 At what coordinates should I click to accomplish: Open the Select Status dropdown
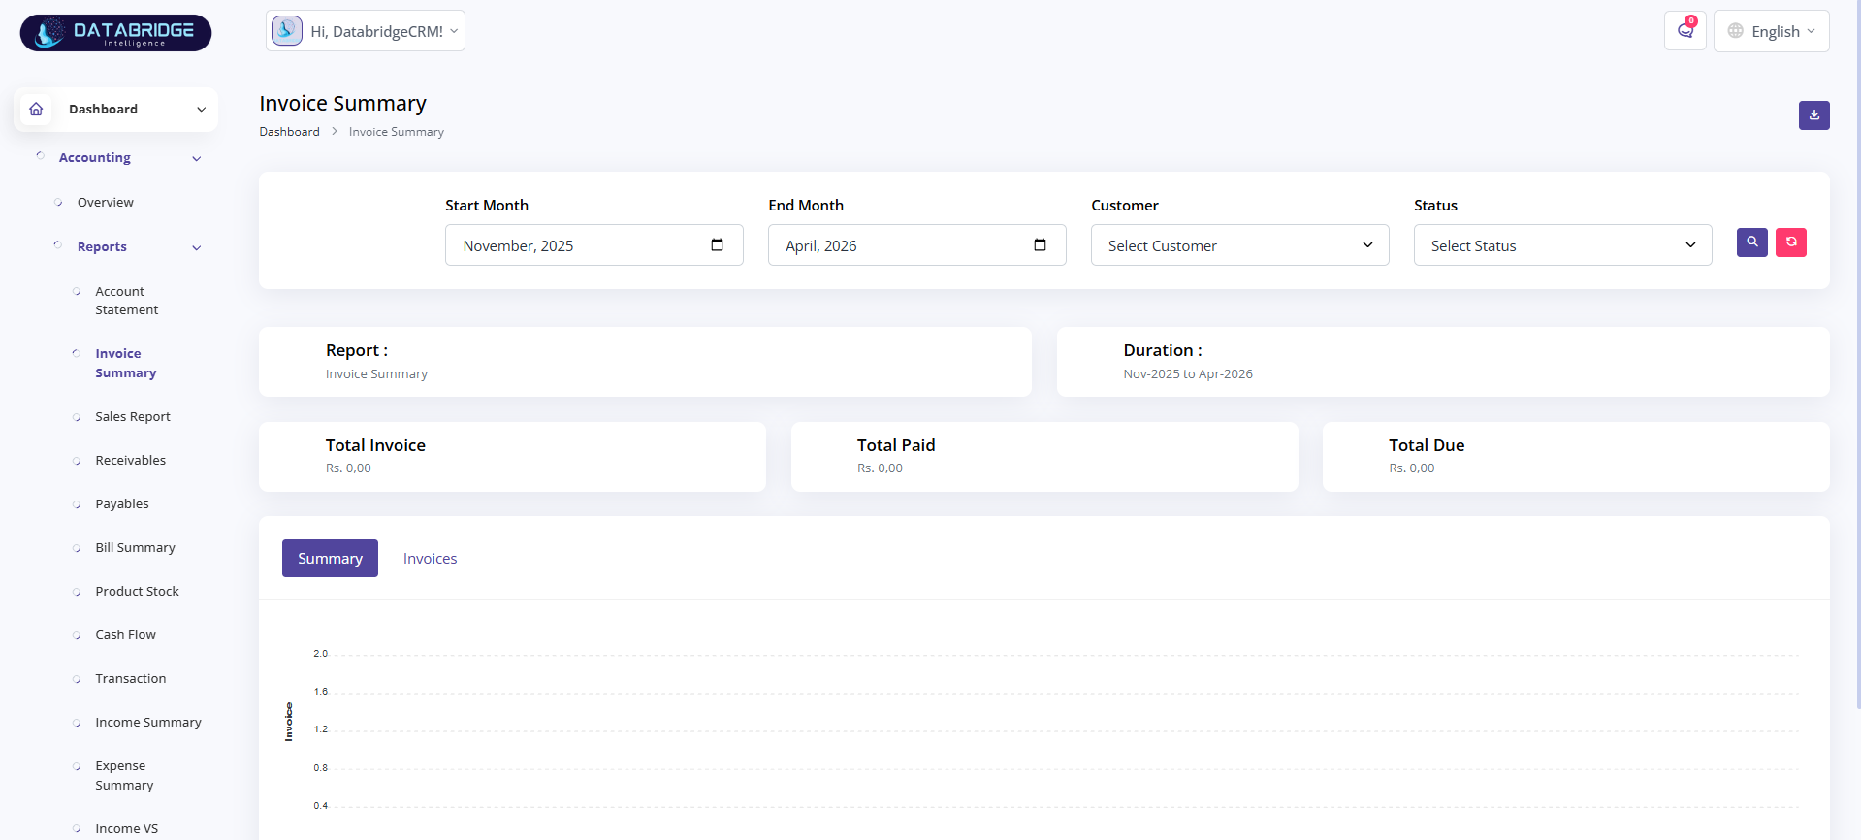[1563, 245]
